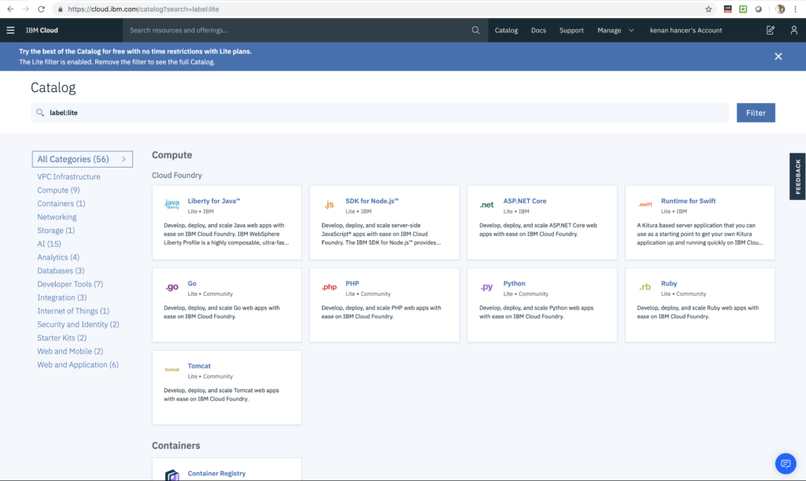Select the Web and Application (6) category
This screenshot has height=481, width=806.
(78, 364)
